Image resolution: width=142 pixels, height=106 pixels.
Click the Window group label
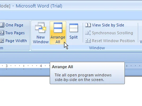pos(97,48)
